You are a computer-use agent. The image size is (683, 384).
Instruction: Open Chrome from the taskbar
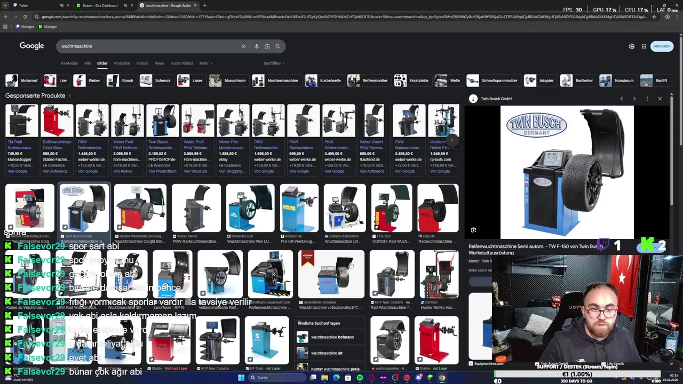442,378
